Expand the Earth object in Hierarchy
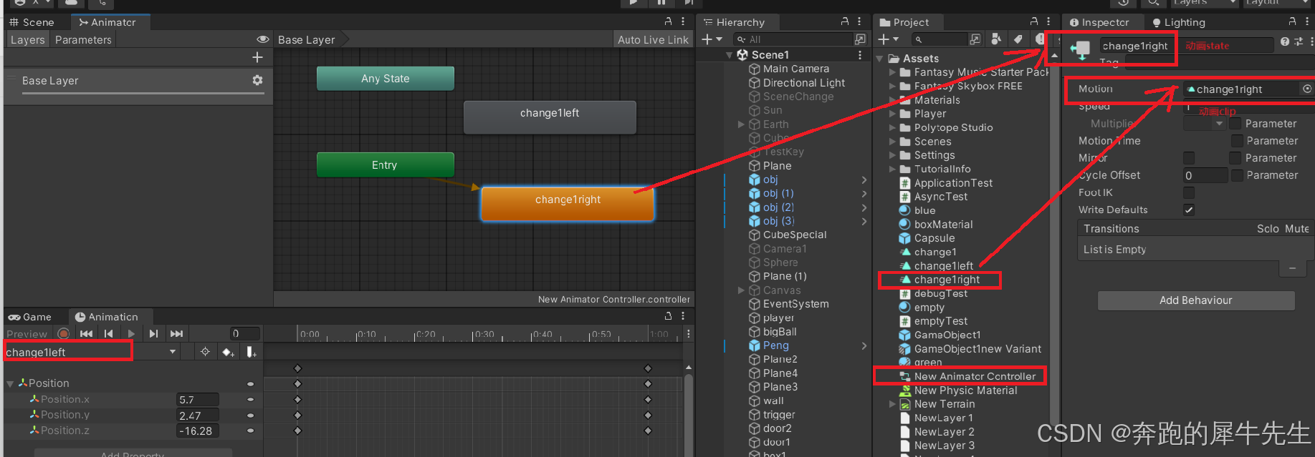The width and height of the screenshot is (1315, 457). 741,124
